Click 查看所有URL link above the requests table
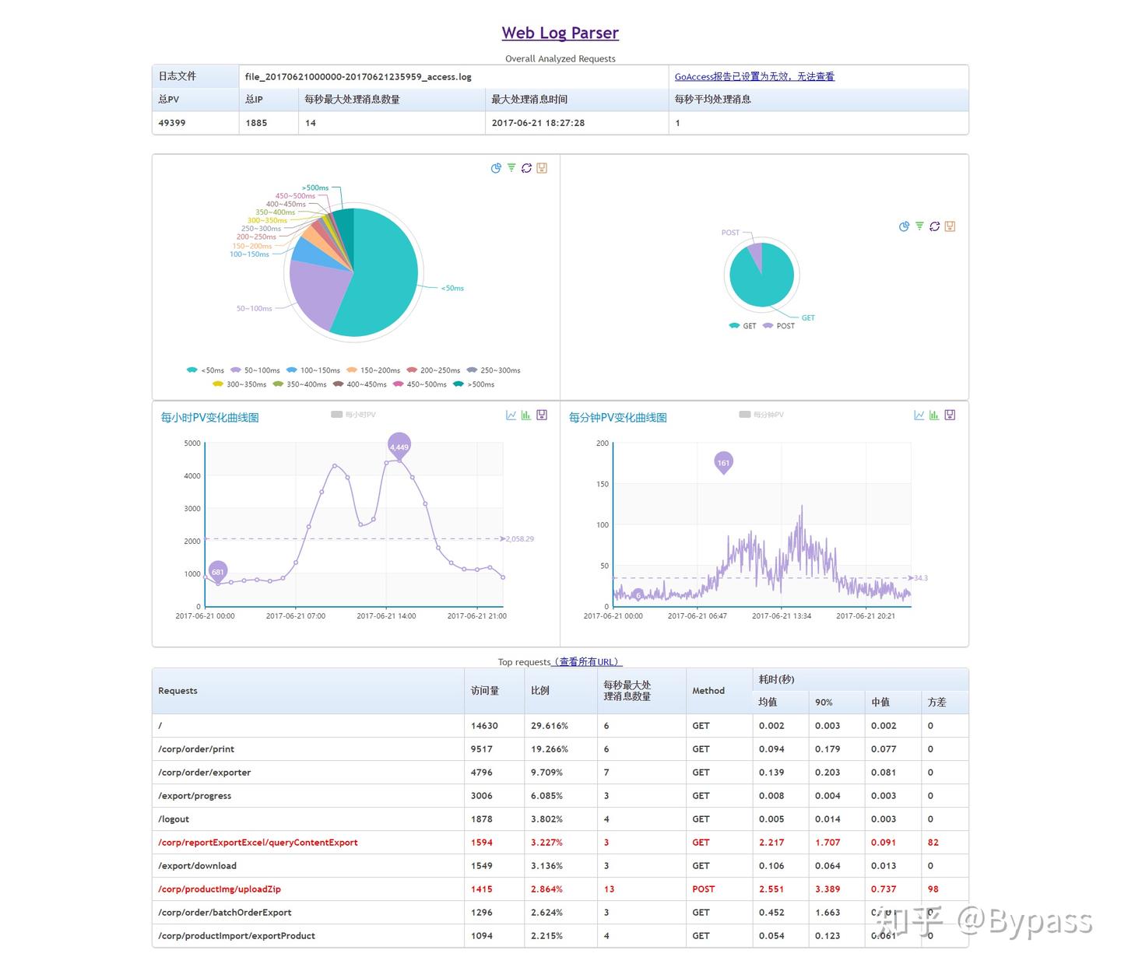The width and height of the screenshot is (1121, 971). (x=587, y=662)
